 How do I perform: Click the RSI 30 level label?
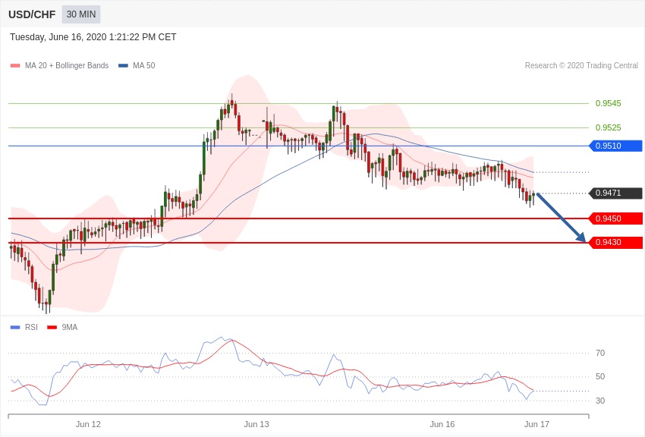point(600,401)
